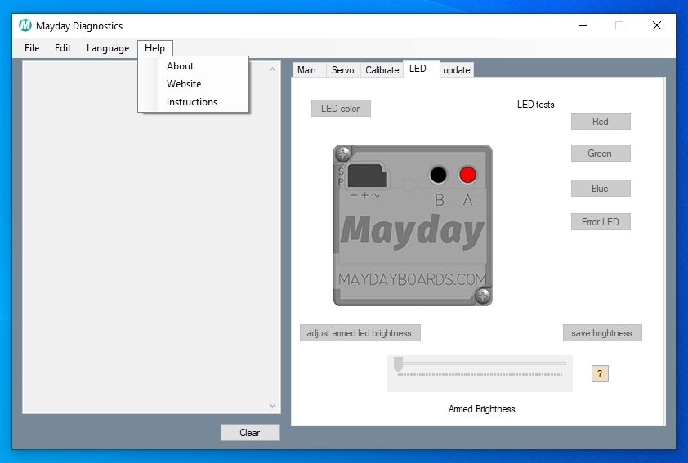Click the log panel scroll down arrow
This screenshot has width=688, height=463.
pos(272,406)
